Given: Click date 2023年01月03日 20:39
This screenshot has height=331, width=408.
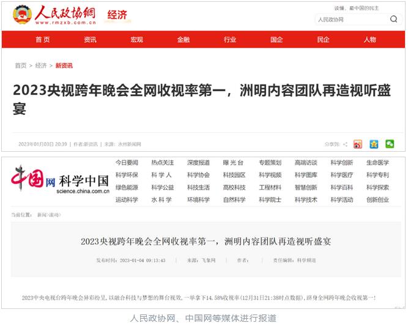Looking at the screenshot, I should pyautogui.click(x=43, y=144).
